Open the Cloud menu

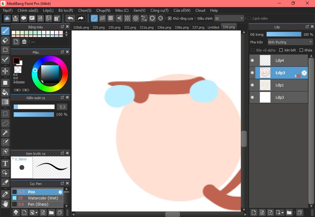[200, 10]
